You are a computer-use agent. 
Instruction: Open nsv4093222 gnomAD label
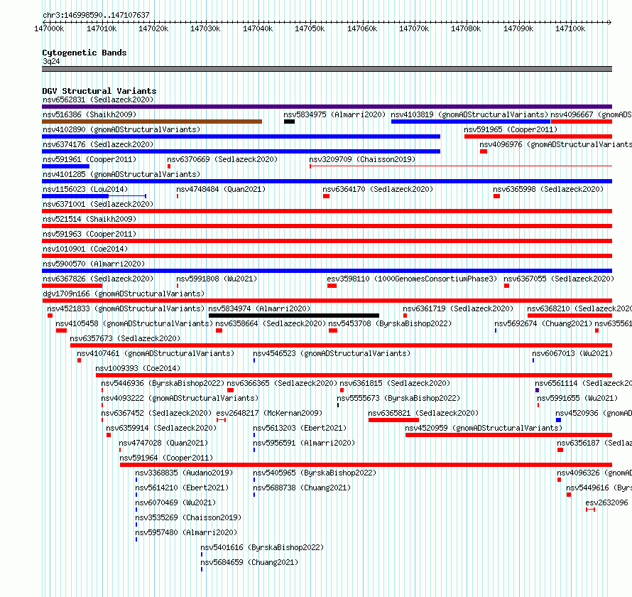(180, 398)
